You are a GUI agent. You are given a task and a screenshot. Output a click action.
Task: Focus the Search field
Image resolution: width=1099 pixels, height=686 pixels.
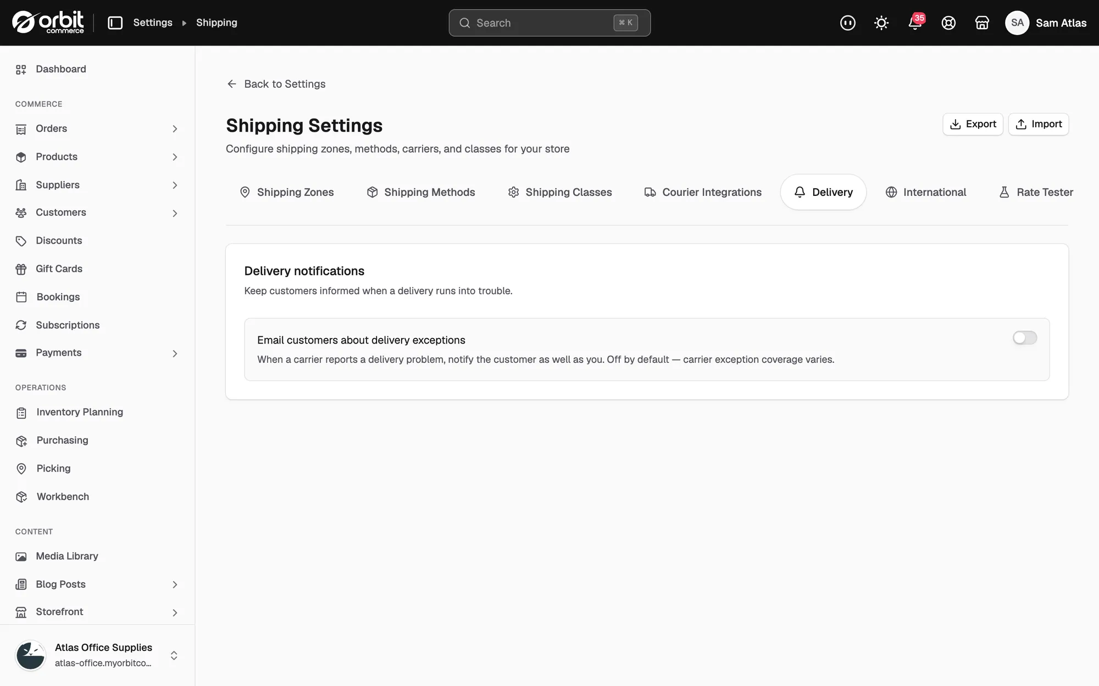coord(549,23)
